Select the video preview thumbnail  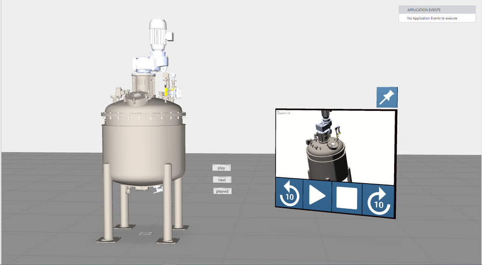[335, 146]
